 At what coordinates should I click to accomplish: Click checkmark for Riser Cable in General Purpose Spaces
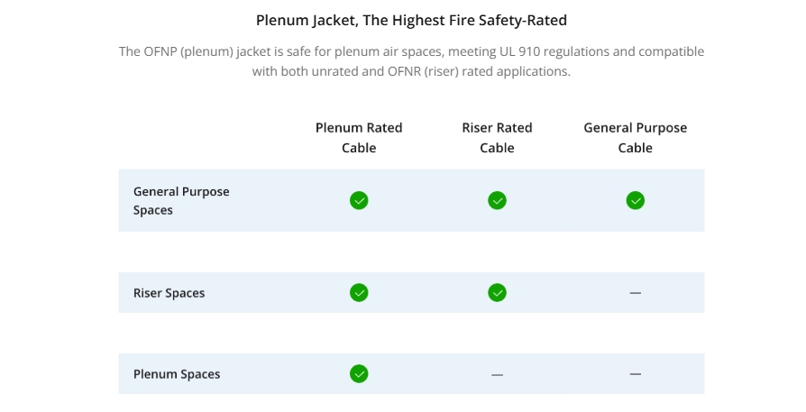[497, 200]
